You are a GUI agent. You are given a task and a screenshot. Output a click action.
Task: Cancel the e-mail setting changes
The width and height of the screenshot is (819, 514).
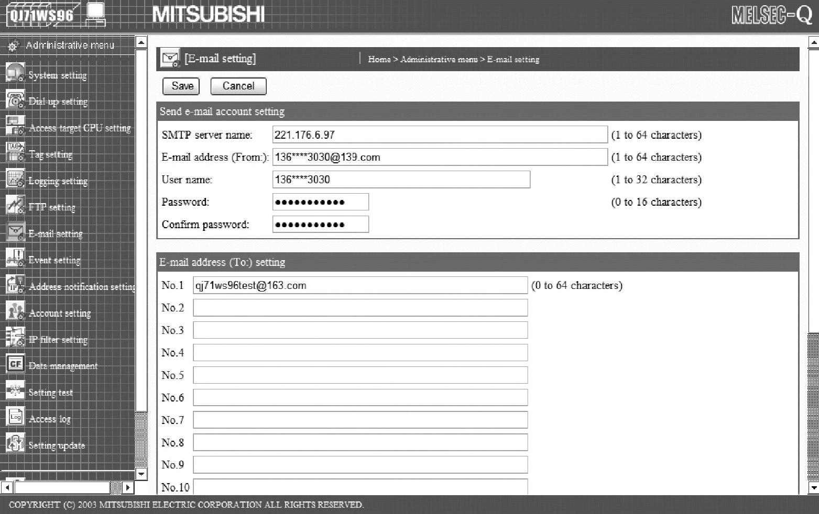click(x=238, y=86)
